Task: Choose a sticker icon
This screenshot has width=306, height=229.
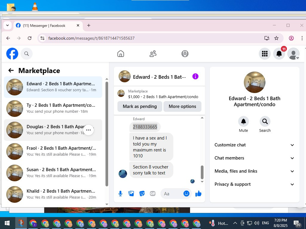Action: click(142, 194)
